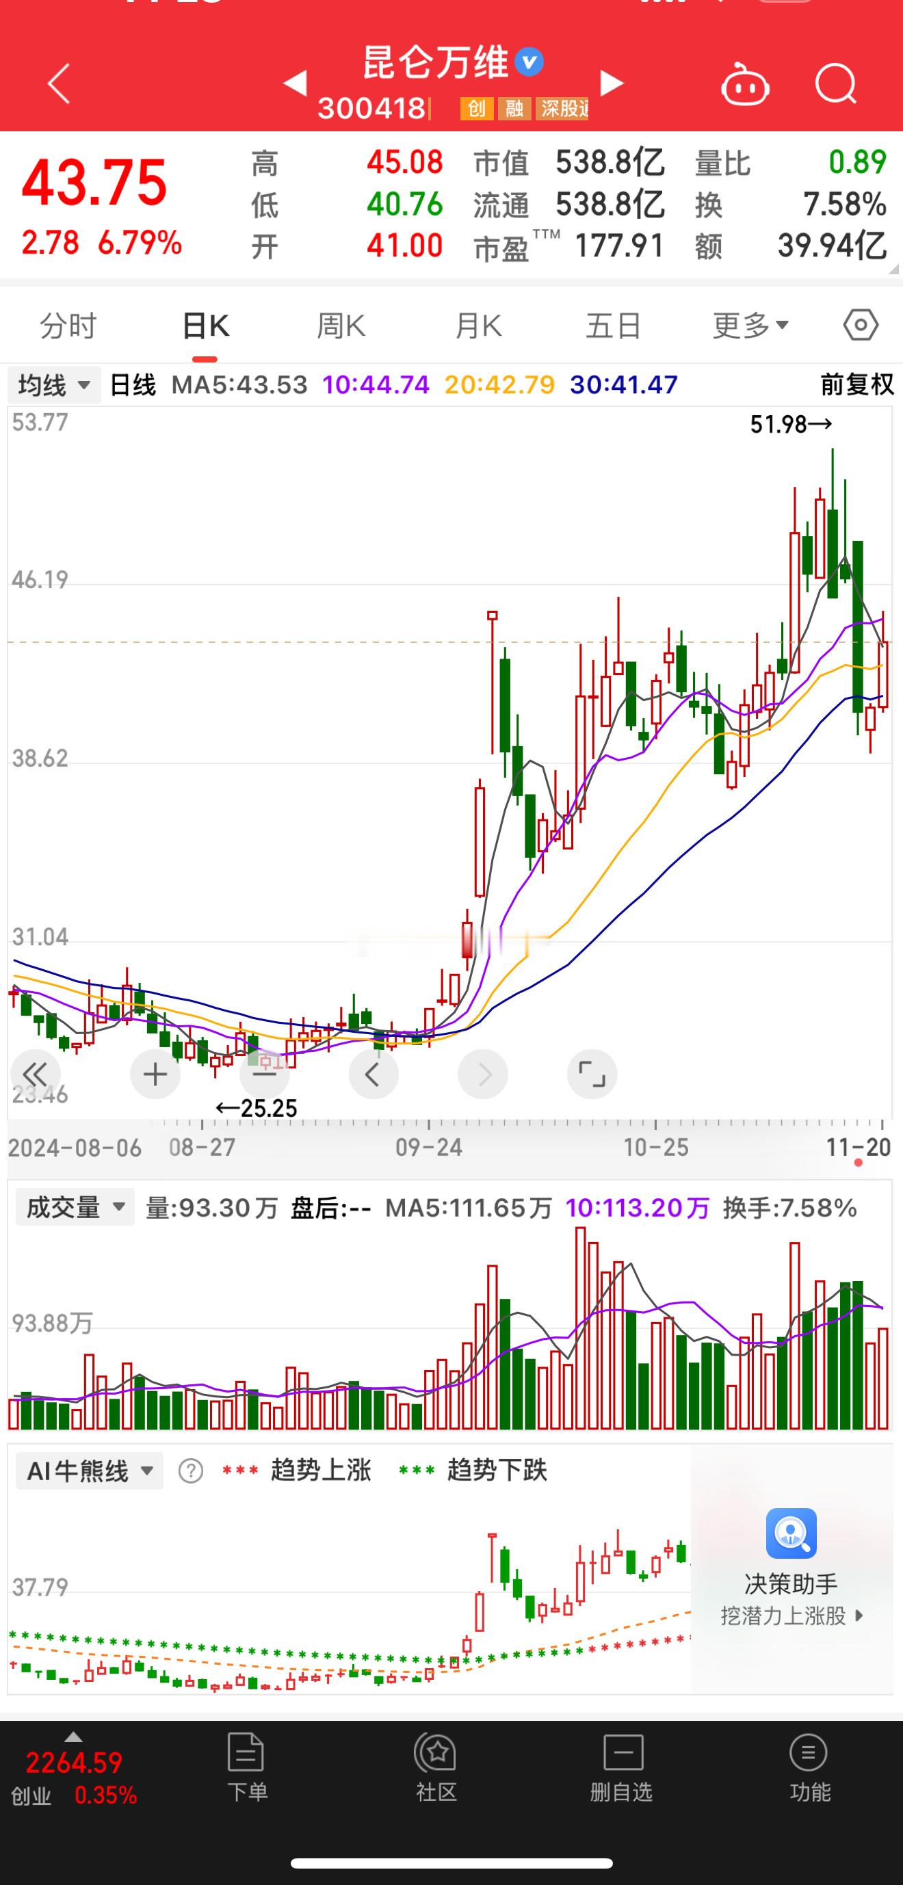Tap the 51.98 high marker
Screen dimensions: 903x1885
coord(791,423)
